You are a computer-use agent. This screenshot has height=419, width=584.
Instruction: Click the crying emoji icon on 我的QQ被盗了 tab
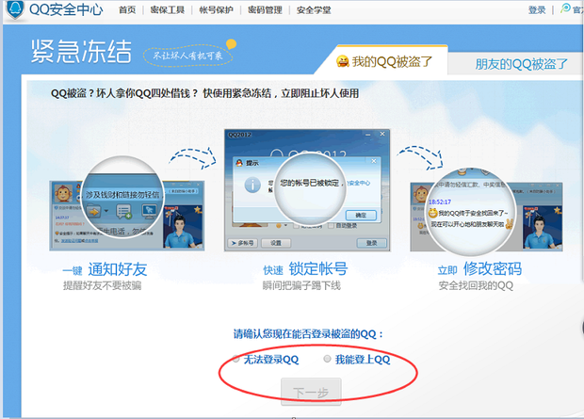(x=343, y=61)
